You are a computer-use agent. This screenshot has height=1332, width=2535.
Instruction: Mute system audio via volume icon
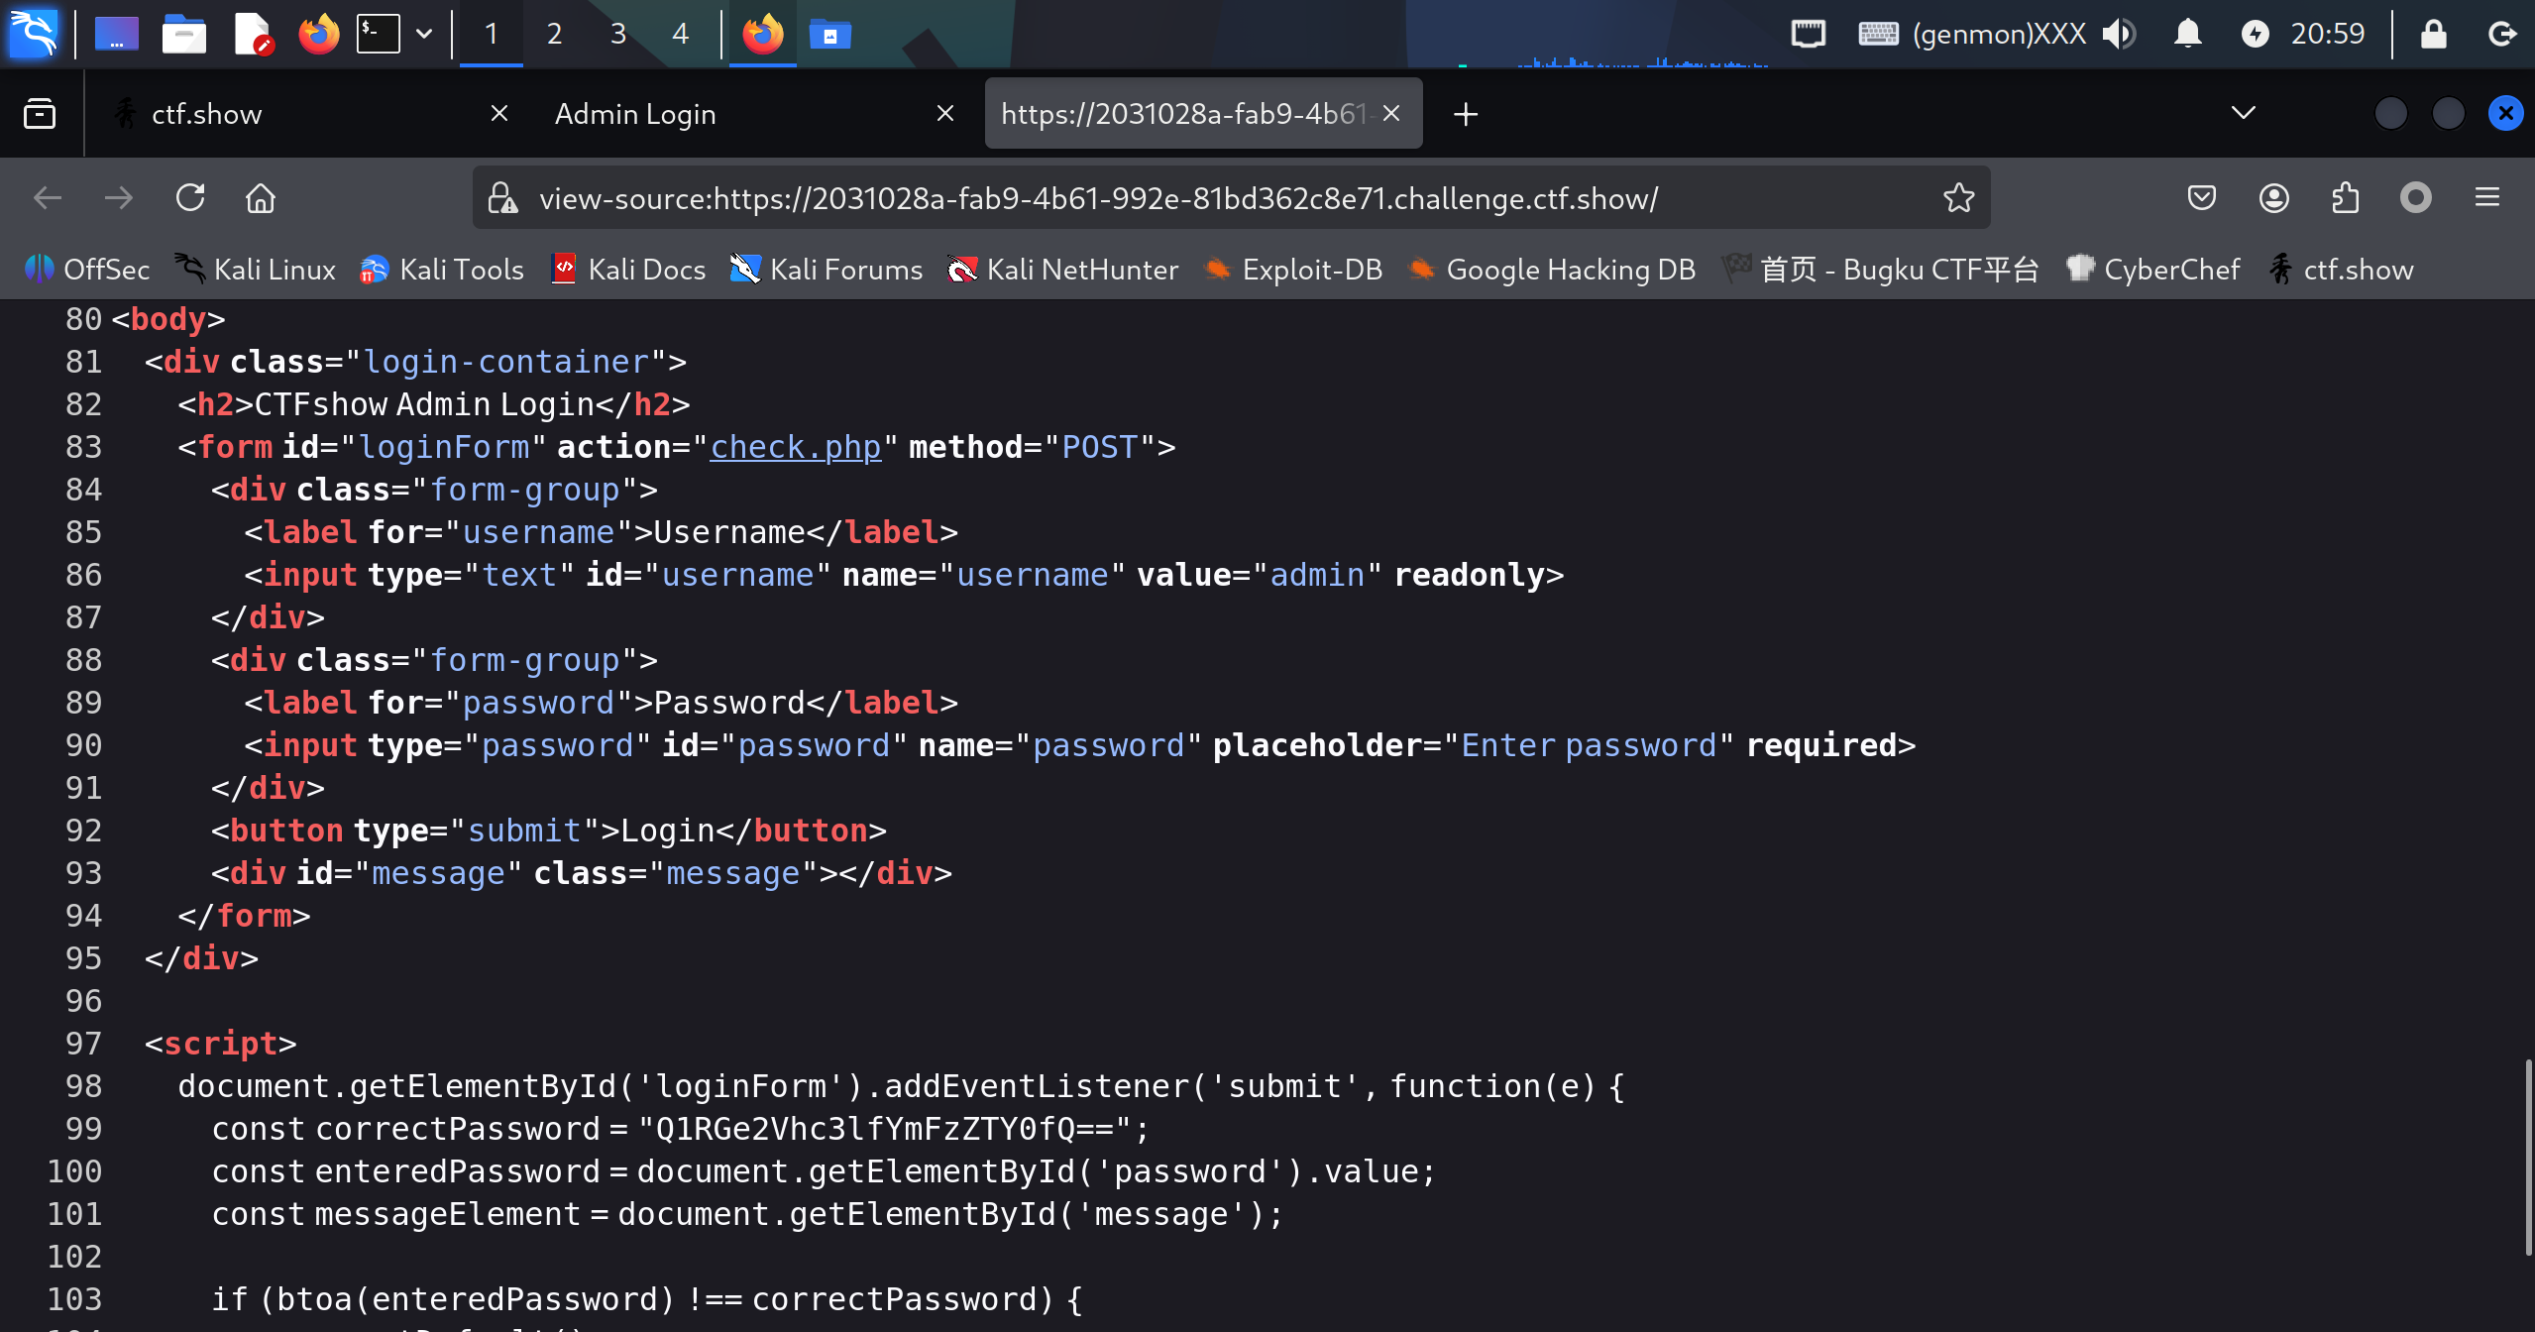(x=2118, y=34)
